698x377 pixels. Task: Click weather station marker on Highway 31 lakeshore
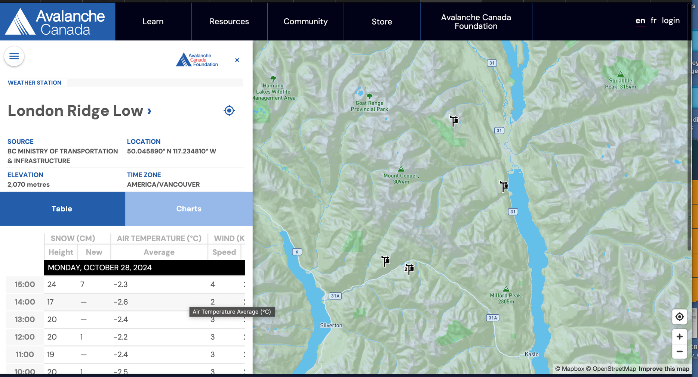coord(504,186)
